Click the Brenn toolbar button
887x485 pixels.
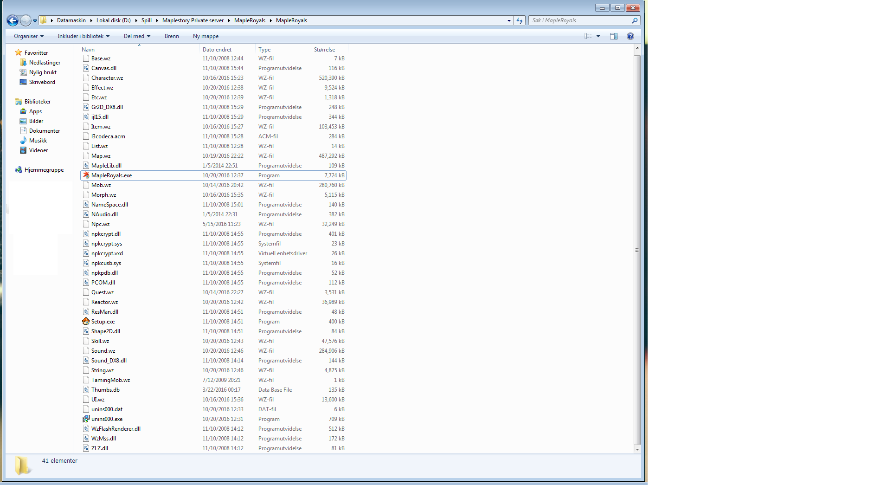[x=172, y=36]
